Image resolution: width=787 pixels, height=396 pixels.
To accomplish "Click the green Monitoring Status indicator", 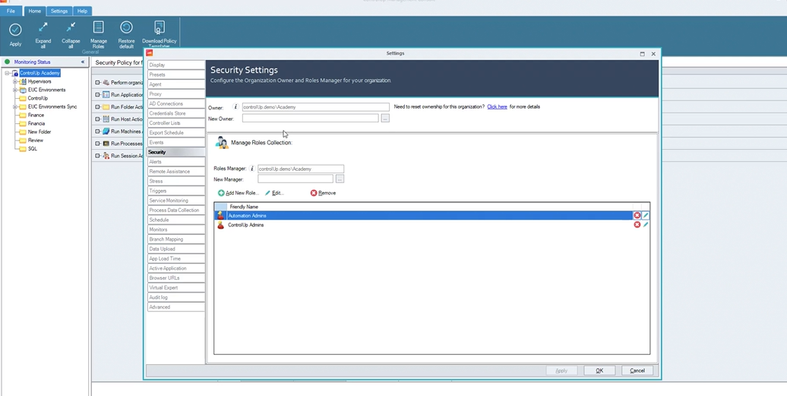I will click(7, 62).
